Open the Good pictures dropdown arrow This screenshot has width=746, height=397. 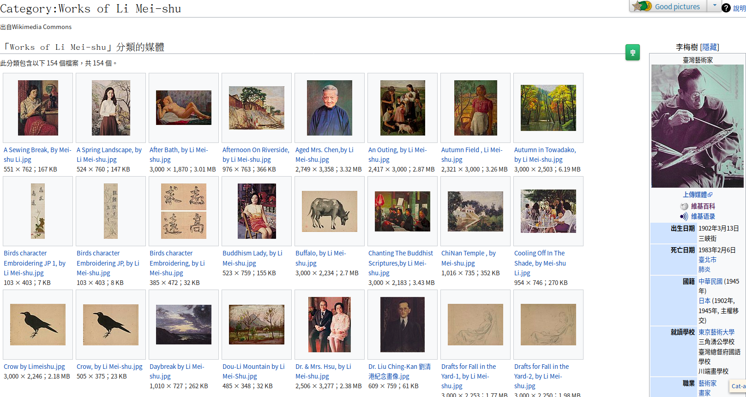(715, 6)
